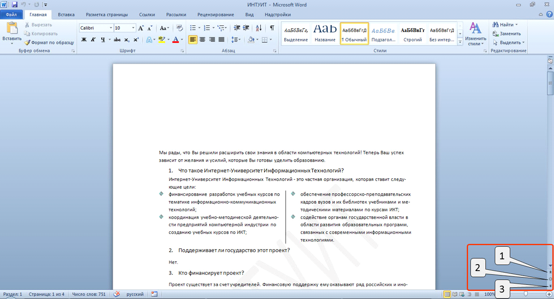Click the macro recording icon in the status bar
This screenshot has width=554, height=299.
click(154, 294)
